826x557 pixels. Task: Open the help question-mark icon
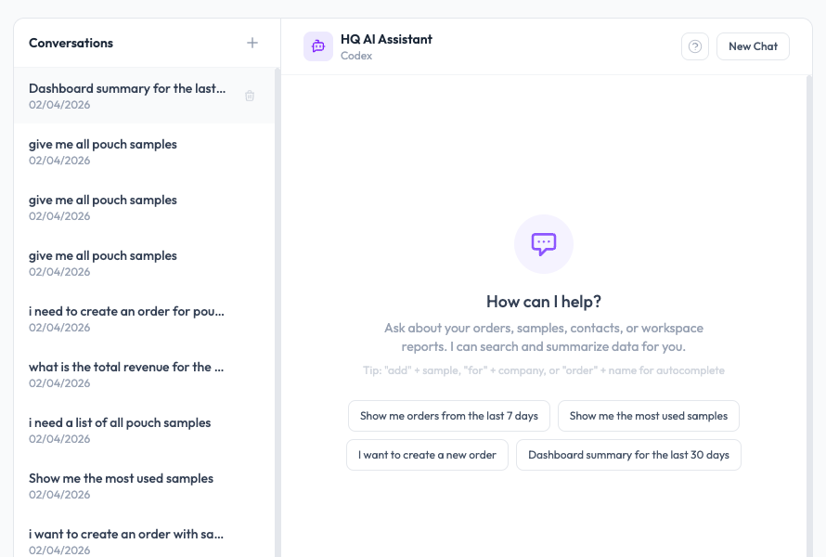click(694, 45)
